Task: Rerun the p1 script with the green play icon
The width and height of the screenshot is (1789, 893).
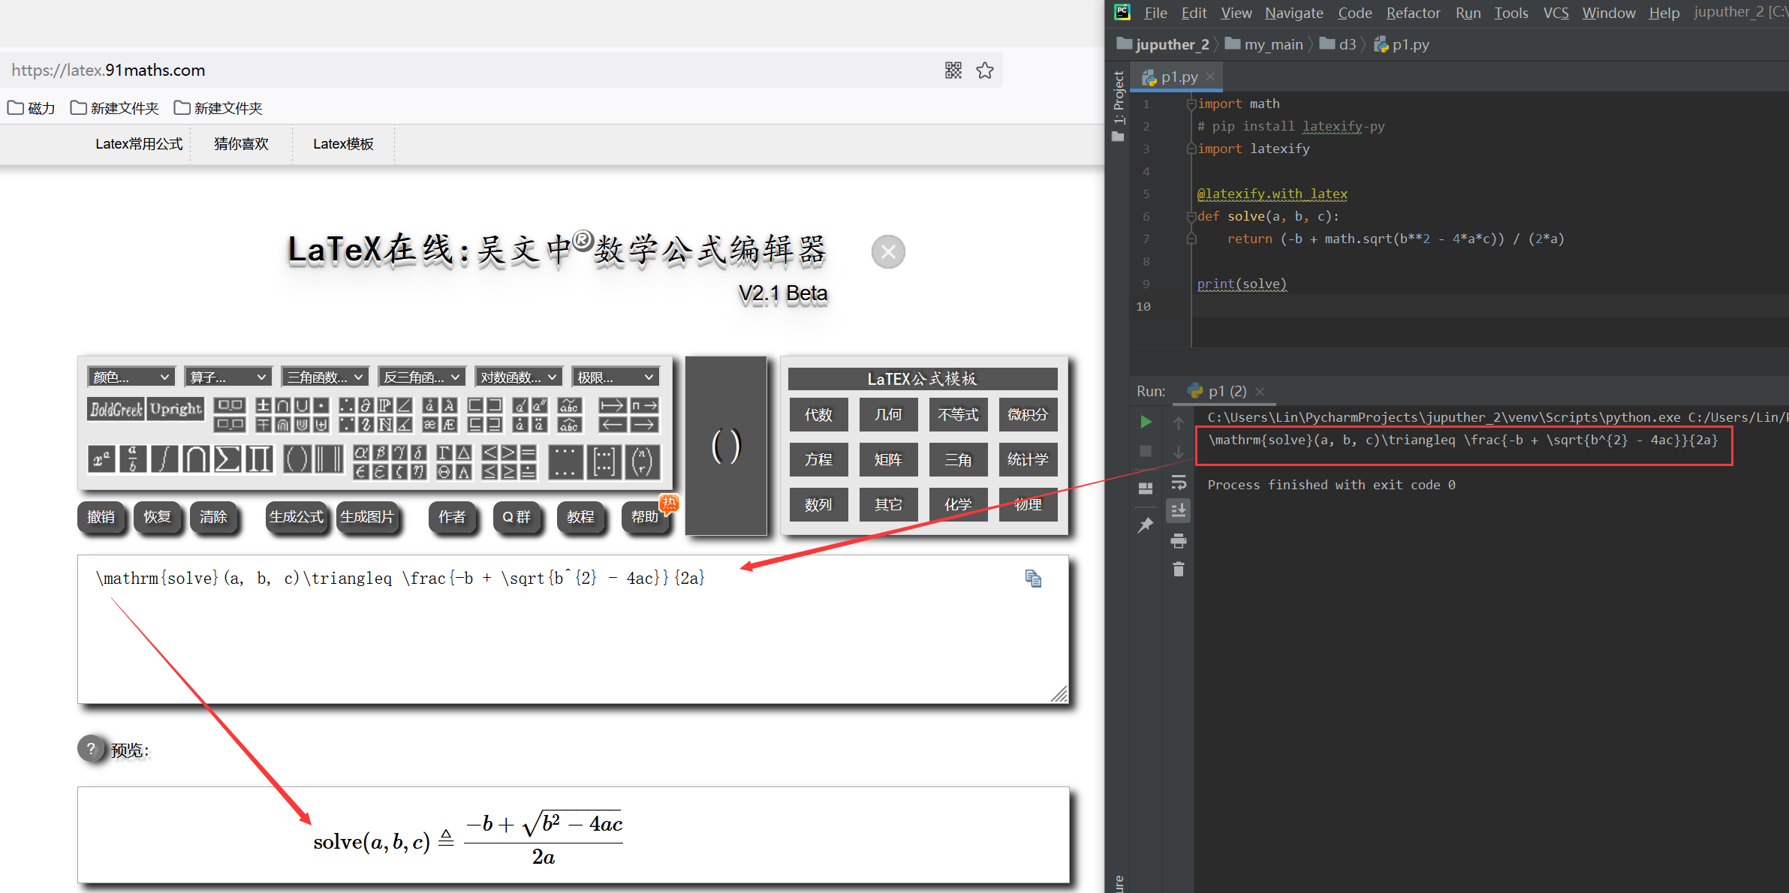Action: click(1145, 421)
